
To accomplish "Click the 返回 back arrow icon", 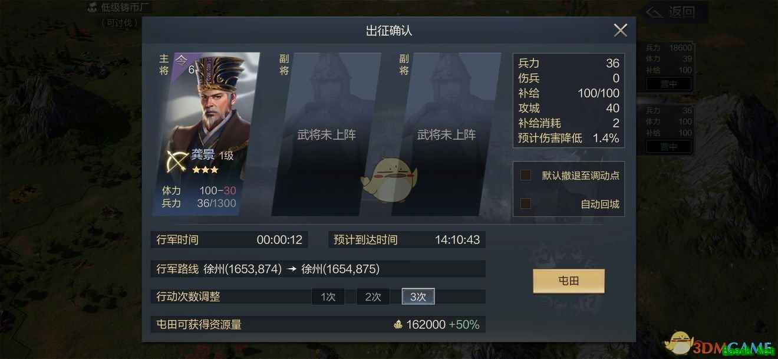I will point(654,12).
